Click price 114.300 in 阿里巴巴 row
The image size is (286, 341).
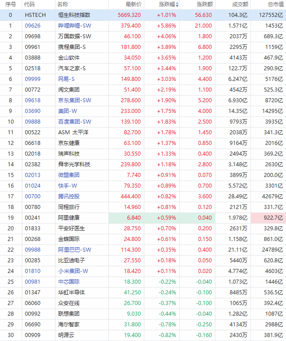pos(131,249)
